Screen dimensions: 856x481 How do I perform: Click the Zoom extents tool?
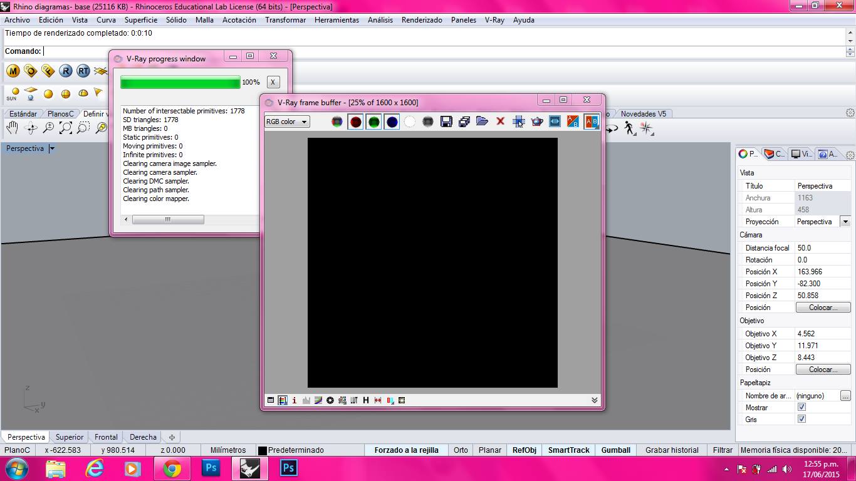pyautogui.click(x=66, y=128)
